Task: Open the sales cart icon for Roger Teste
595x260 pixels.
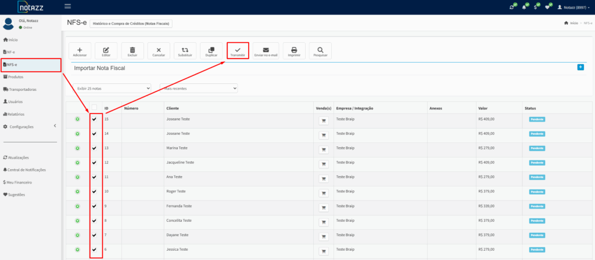Action: tap(324, 193)
